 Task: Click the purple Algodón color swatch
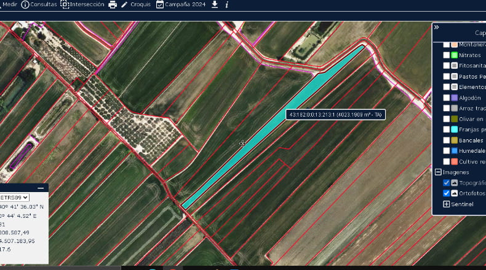pos(455,98)
